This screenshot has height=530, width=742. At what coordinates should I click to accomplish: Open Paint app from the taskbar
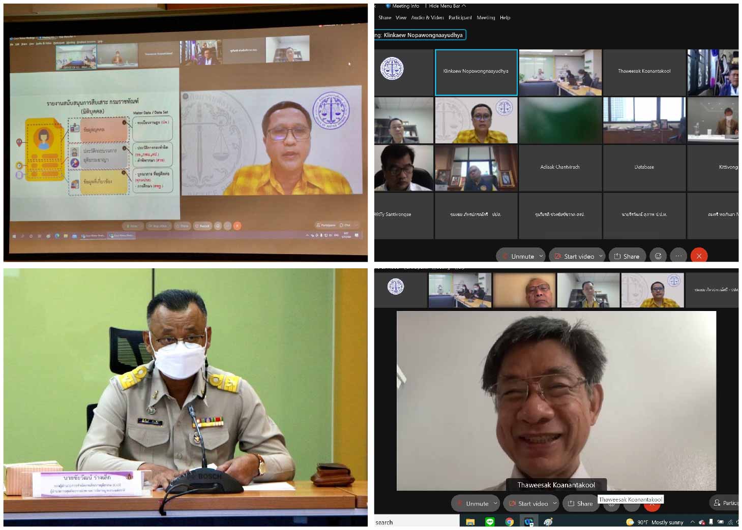pos(548,522)
